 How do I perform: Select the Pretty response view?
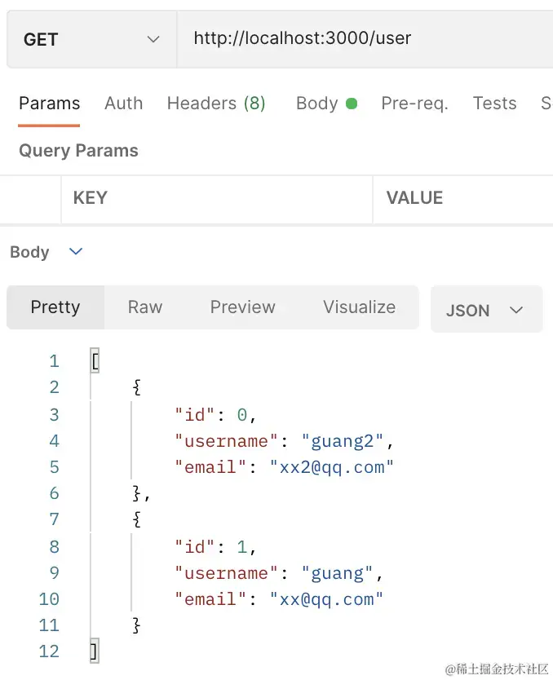(55, 307)
